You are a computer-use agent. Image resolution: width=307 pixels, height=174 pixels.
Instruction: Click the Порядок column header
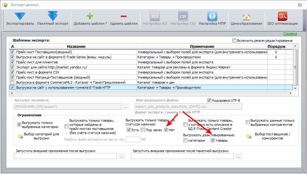[276, 47]
